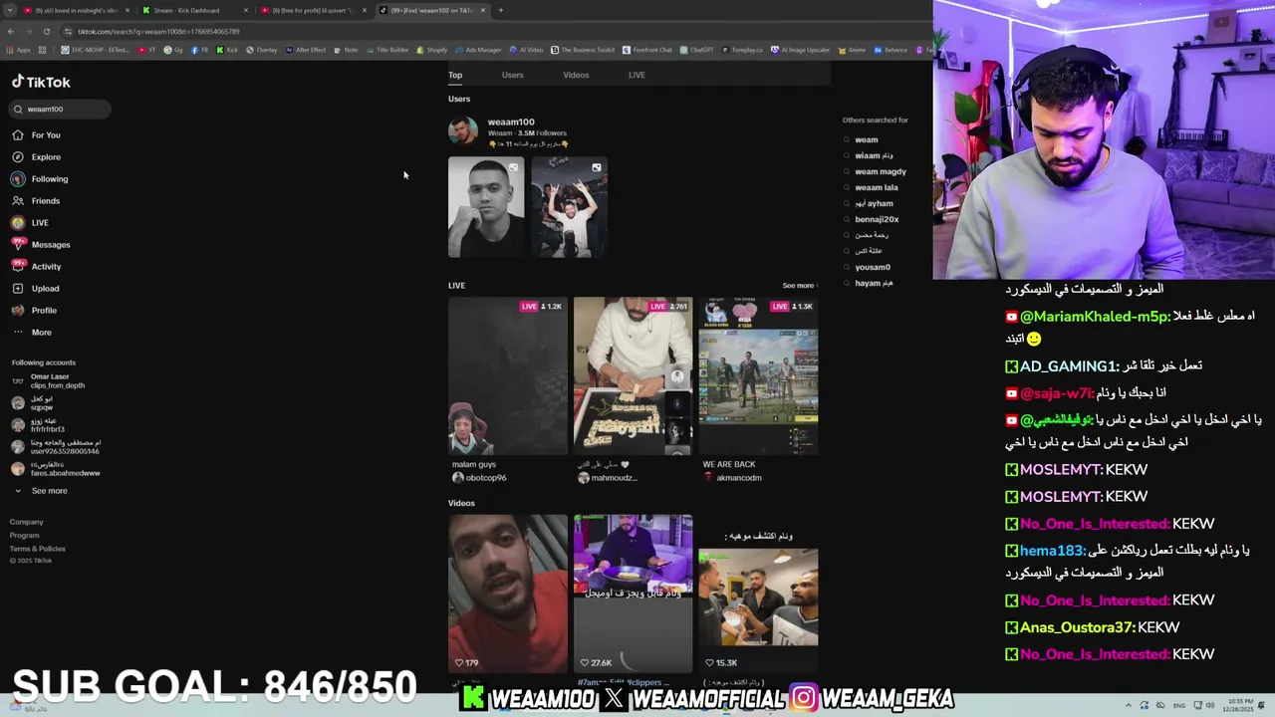Open malam guys live stream thumbnail
The width and height of the screenshot is (1275, 717).
point(507,376)
